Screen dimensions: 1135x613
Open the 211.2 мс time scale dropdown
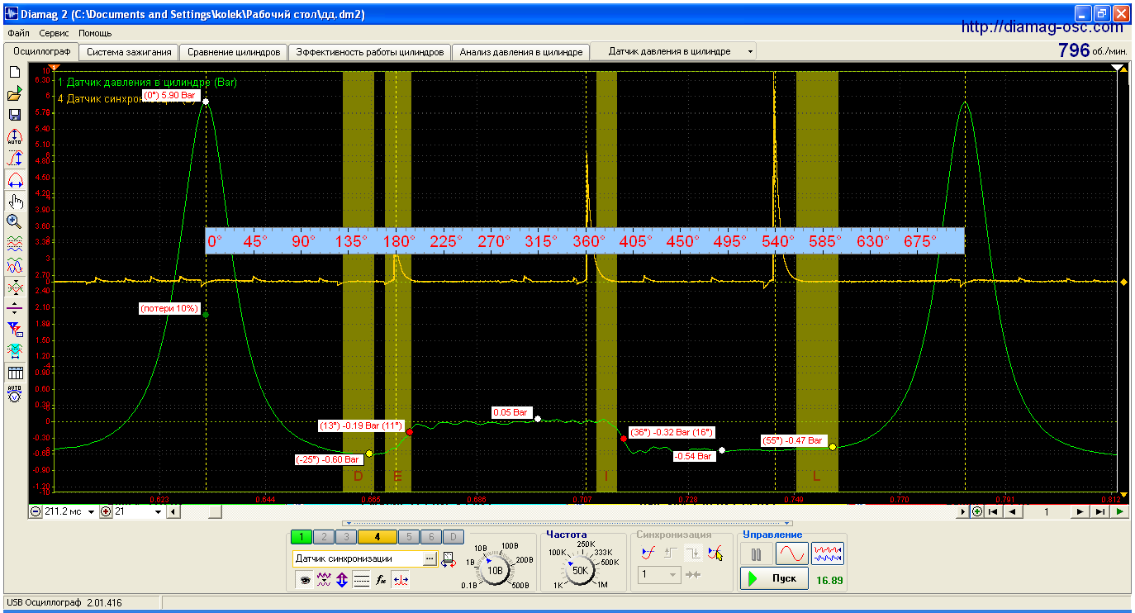tap(93, 511)
